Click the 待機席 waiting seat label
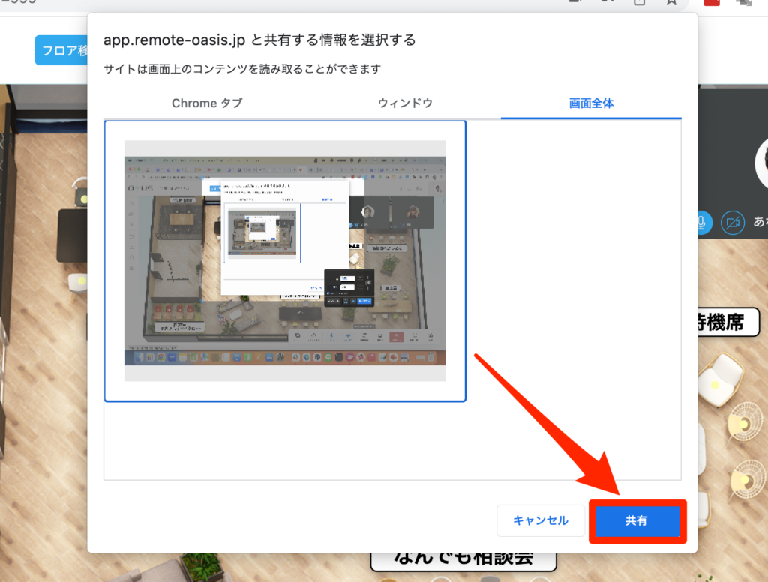This screenshot has height=582, width=768. (x=723, y=322)
